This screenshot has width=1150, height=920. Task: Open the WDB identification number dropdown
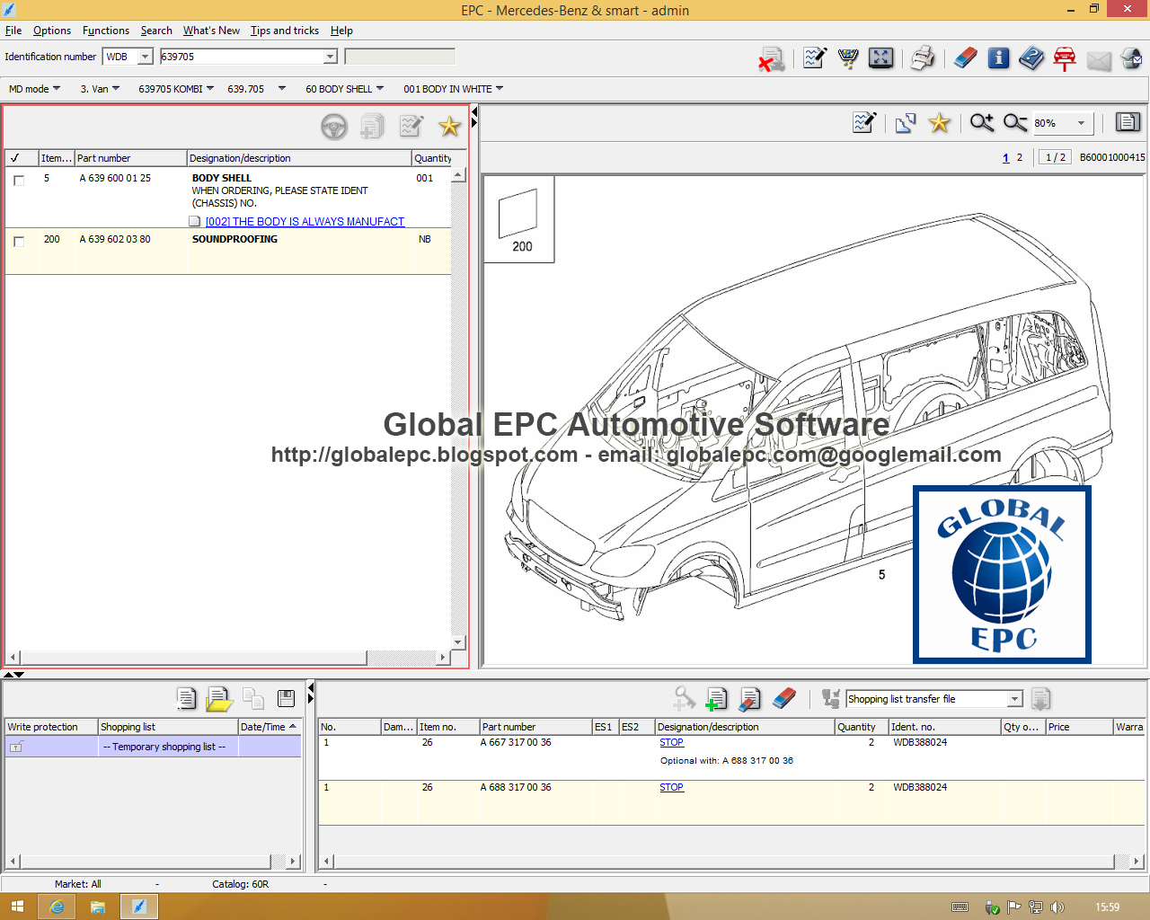tap(144, 56)
